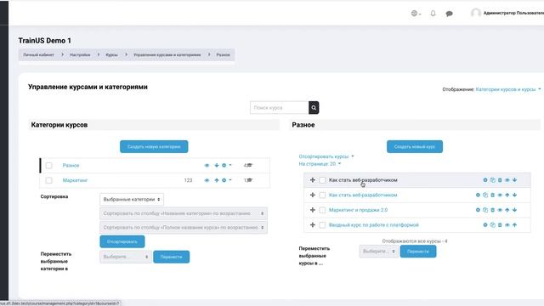This screenshot has width=544, height=306.
Task: Move the Маркетинг category up
Action: [x=217, y=180]
